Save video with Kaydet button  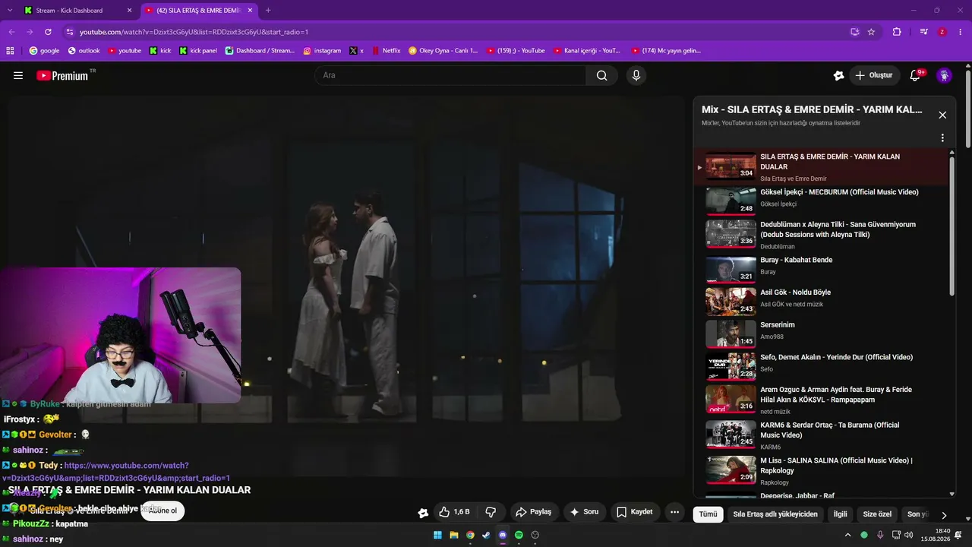[634, 512]
